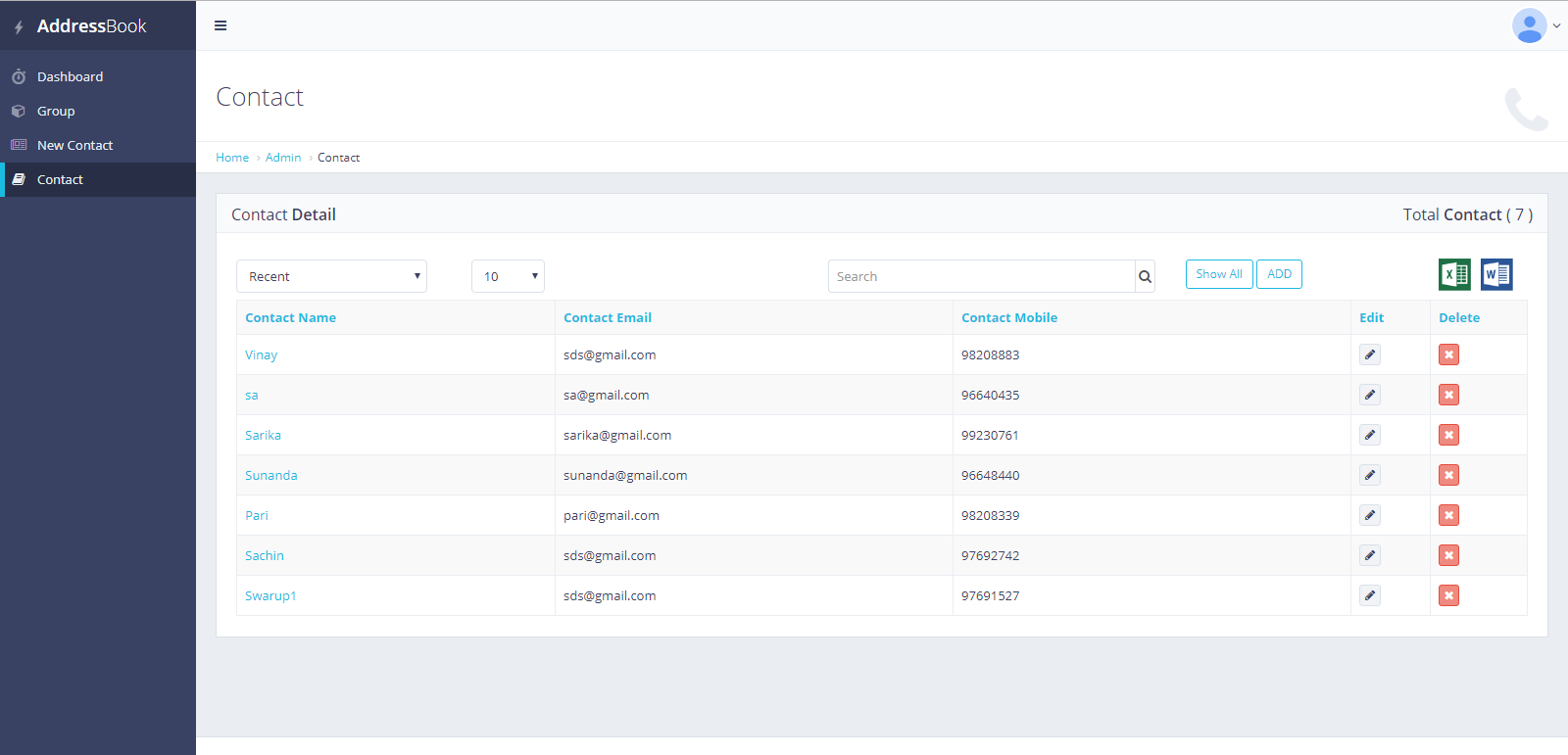Delete the Sarika contact
This screenshot has width=1568, height=755.
[x=1448, y=435]
